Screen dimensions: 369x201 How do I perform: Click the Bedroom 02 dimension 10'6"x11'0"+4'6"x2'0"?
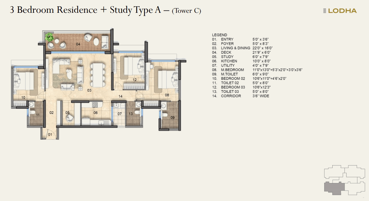tap(269, 78)
